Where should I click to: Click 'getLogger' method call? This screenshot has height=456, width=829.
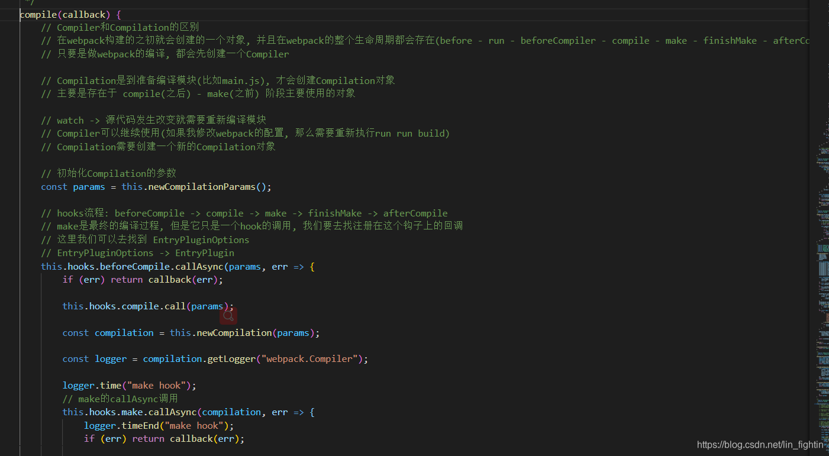(x=231, y=358)
